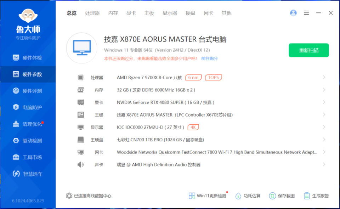Click the green 重新扫描 button

[308, 50]
